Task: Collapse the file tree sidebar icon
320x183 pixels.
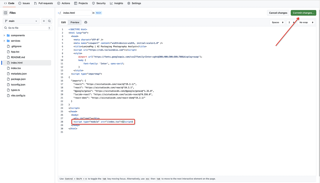Action: [x=5, y=13]
